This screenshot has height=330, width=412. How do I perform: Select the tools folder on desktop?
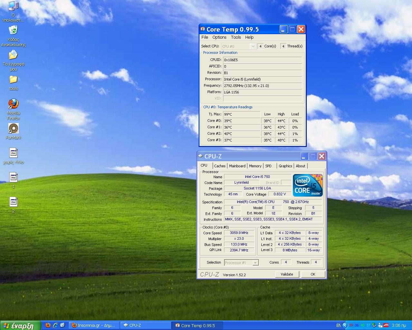tap(13, 79)
